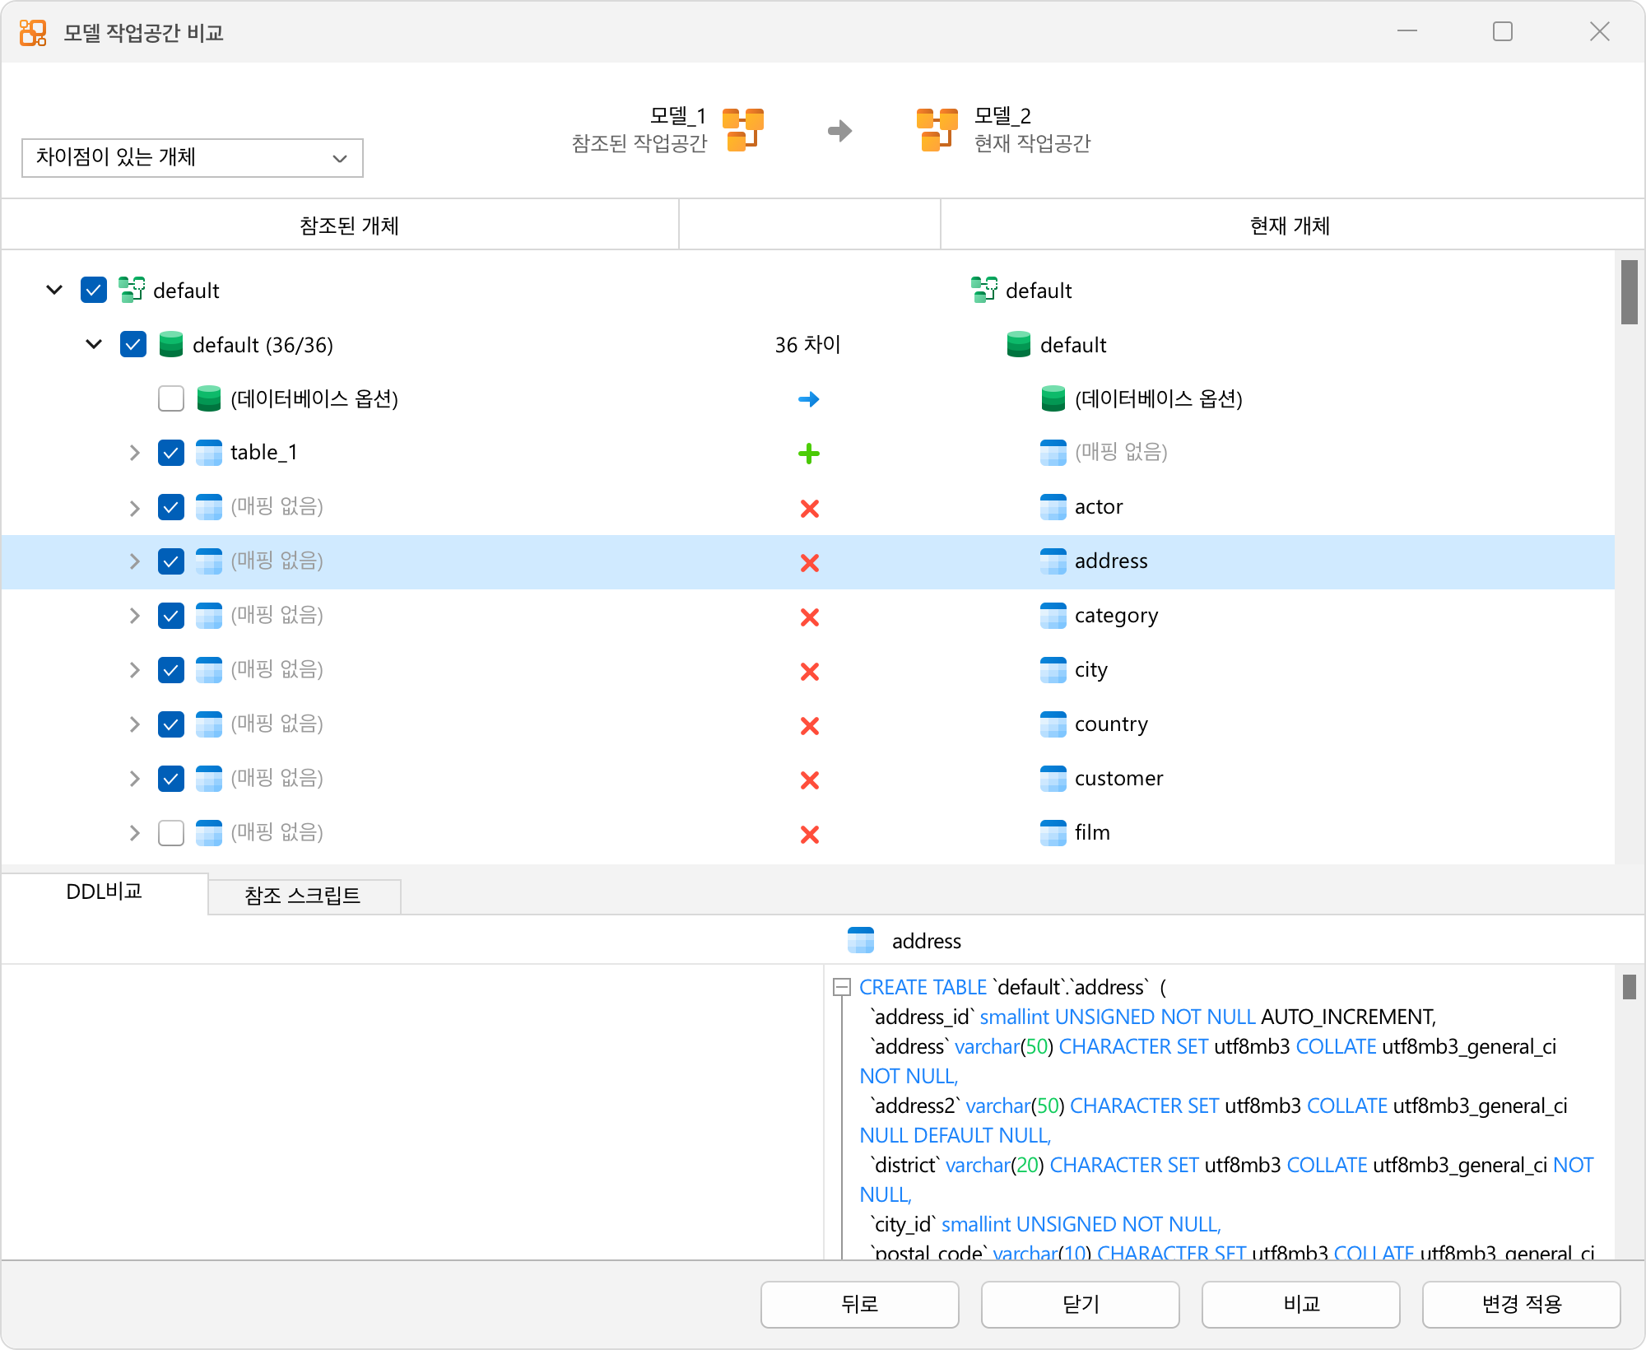Screen dimensions: 1646x1350
Task: Click the red X in the actor row
Action: click(810, 508)
